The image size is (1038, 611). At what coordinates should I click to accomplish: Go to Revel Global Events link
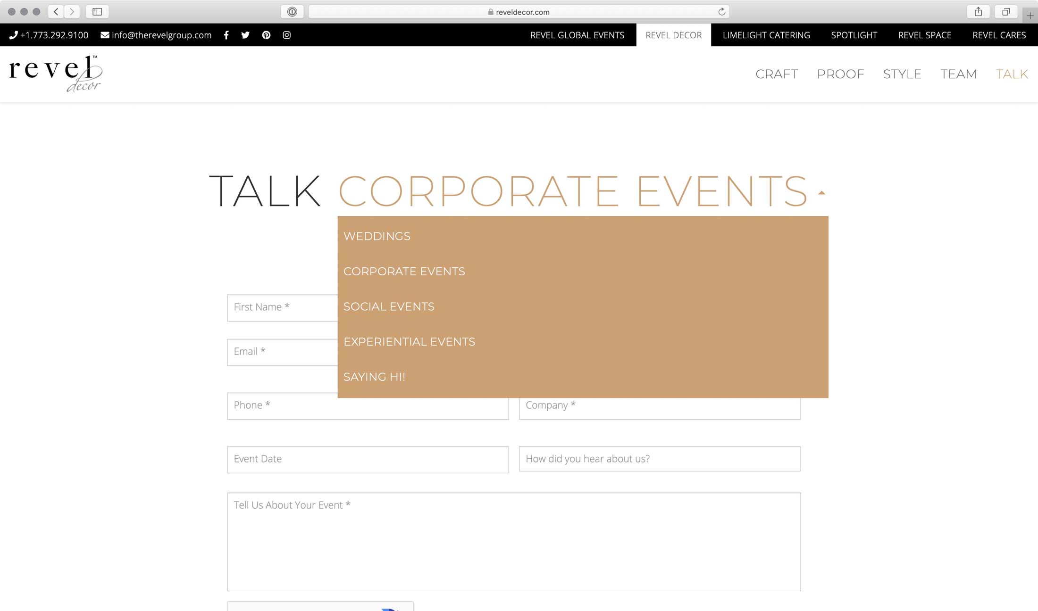pyautogui.click(x=577, y=35)
